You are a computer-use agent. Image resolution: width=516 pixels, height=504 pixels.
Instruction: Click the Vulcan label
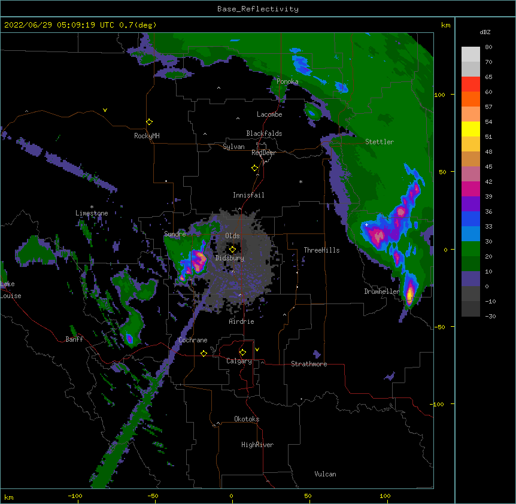coord(325,474)
